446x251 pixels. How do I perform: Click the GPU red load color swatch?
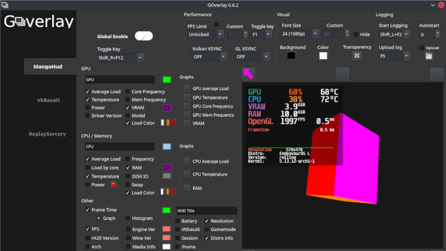173,123
